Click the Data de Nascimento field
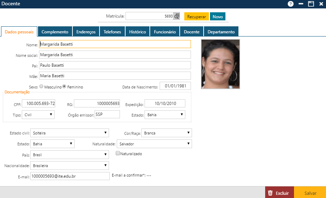 click(175, 86)
